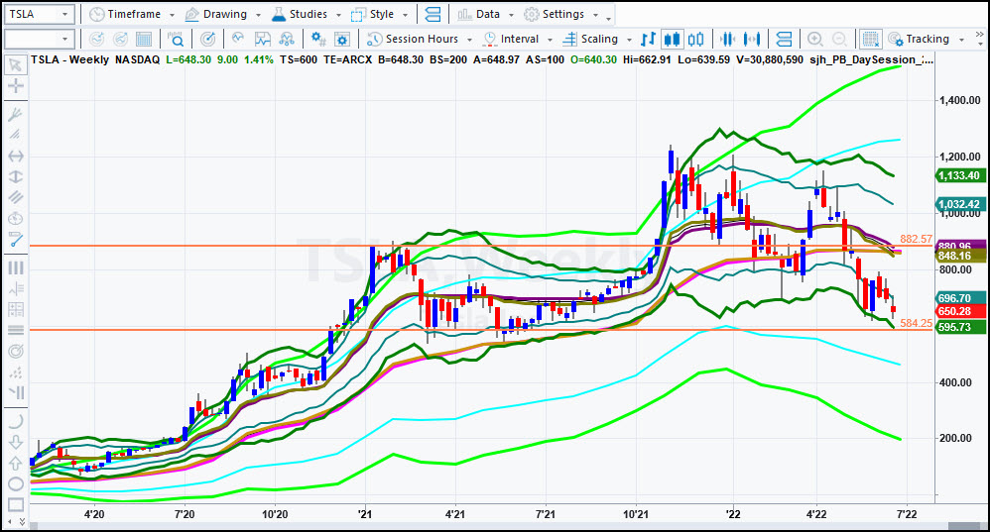Click the 1,133.40 price tag
This screenshot has width=990, height=532.
pos(959,176)
